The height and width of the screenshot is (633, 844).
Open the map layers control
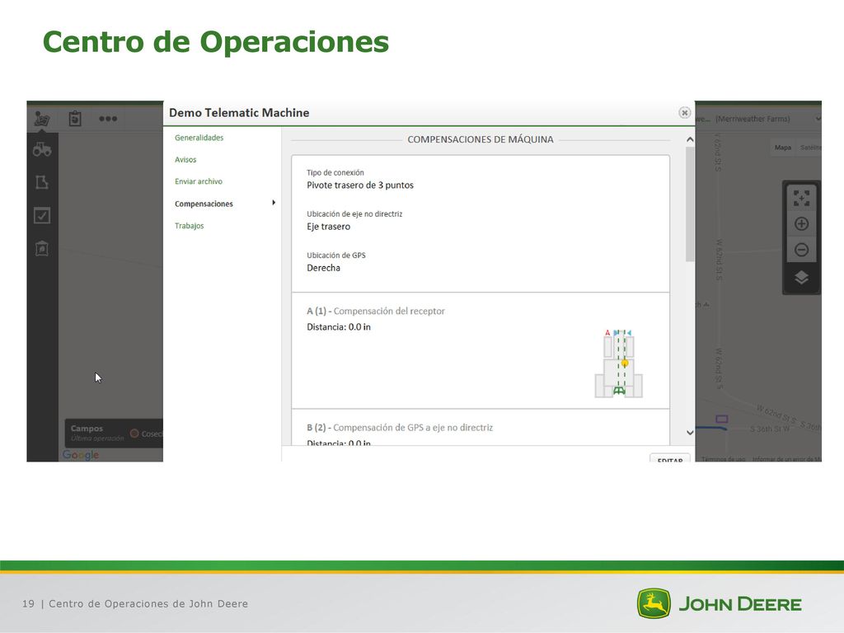[801, 278]
